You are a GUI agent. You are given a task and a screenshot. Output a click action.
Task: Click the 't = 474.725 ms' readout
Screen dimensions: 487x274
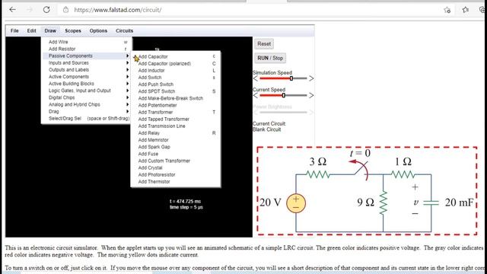coord(185,201)
